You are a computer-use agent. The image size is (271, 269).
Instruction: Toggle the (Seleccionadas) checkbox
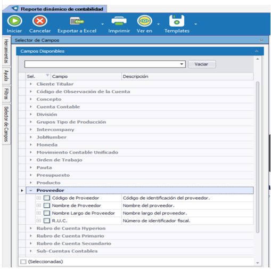click(23, 262)
